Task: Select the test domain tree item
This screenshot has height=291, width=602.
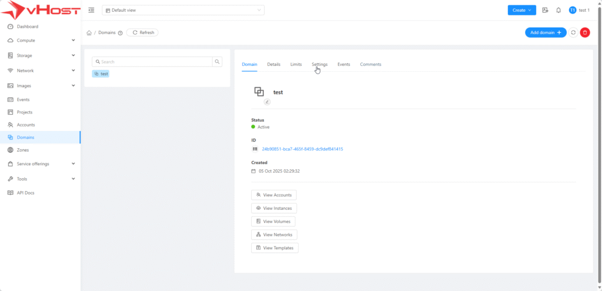Action: 101,74
